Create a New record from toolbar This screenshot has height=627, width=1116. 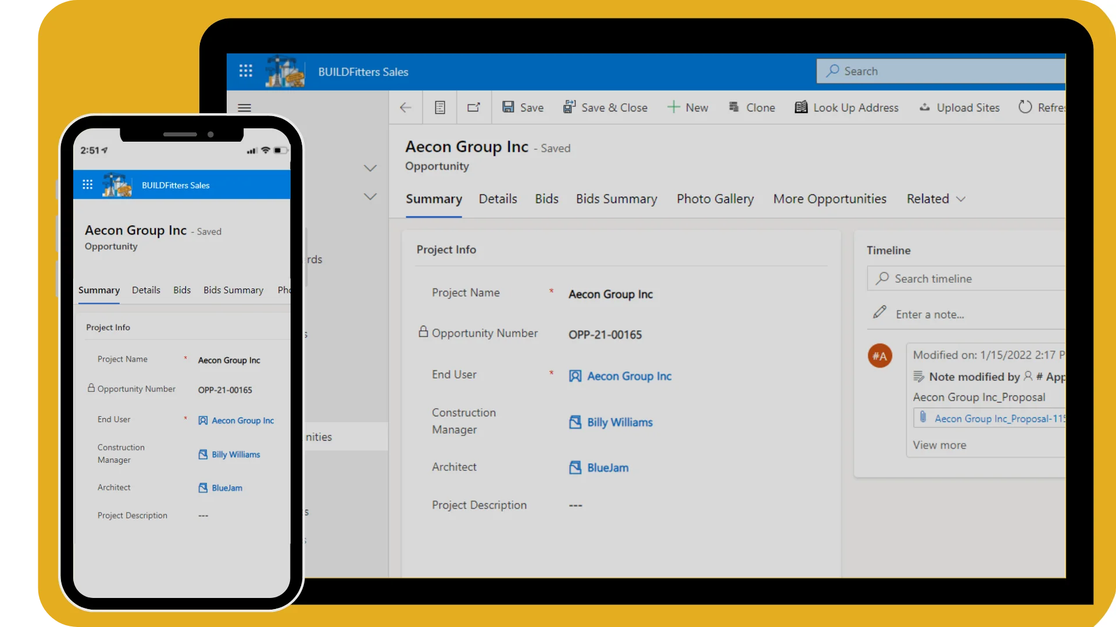(x=688, y=107)
